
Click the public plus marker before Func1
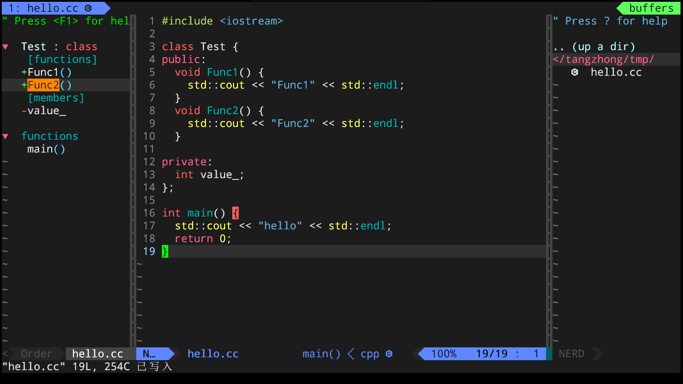(24, 72)
